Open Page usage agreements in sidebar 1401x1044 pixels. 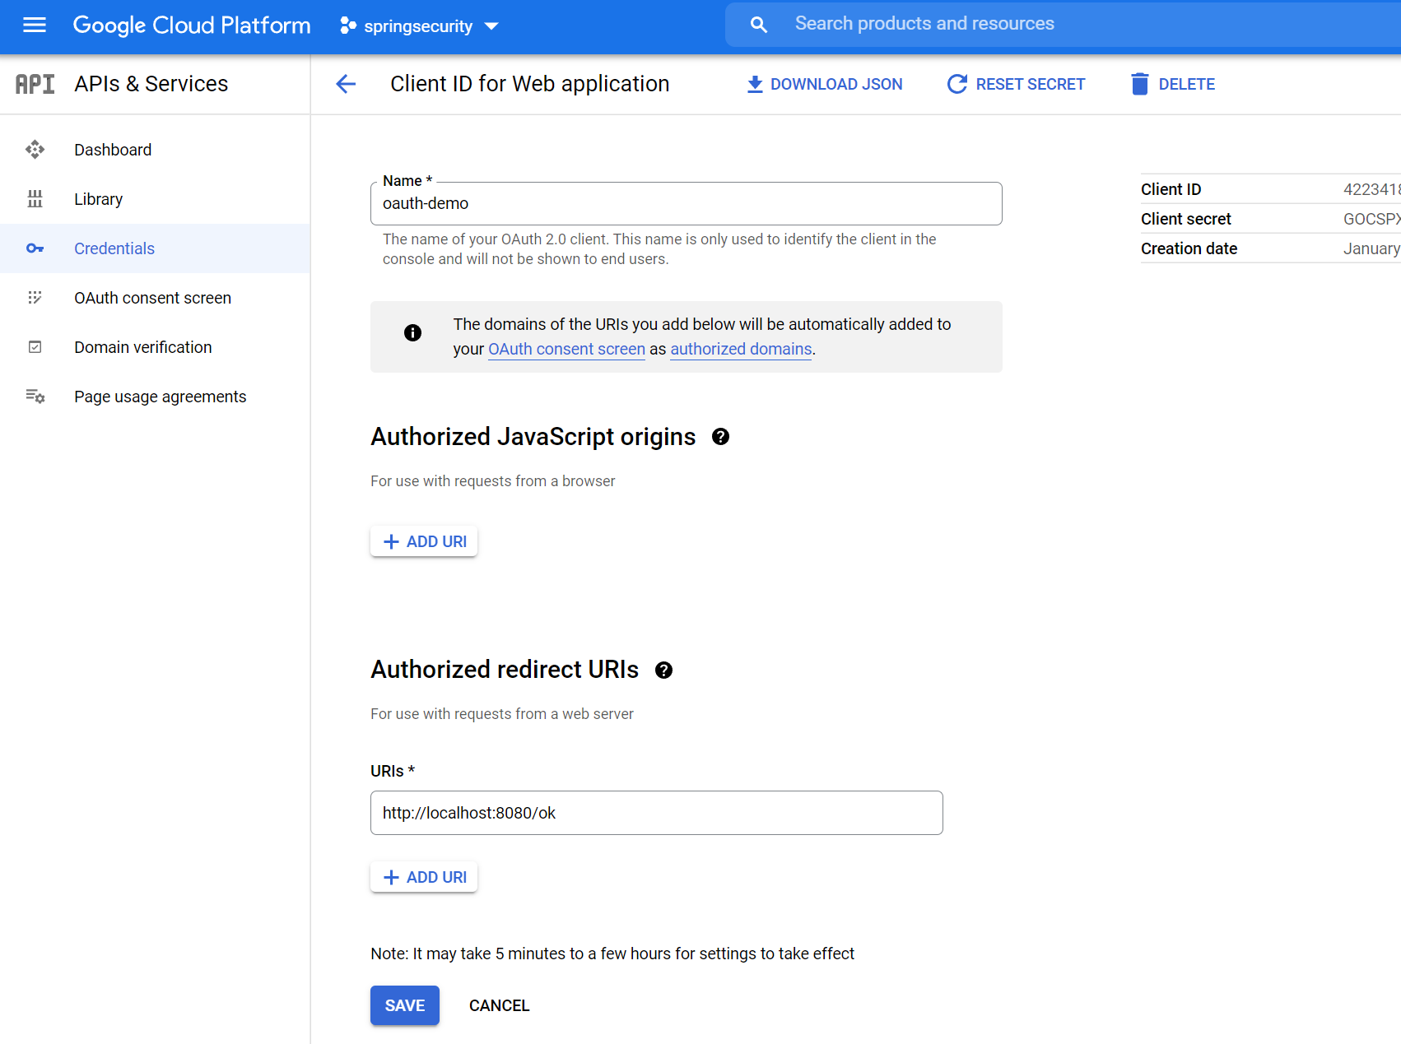pyautogui.click(x=155, y=397)
